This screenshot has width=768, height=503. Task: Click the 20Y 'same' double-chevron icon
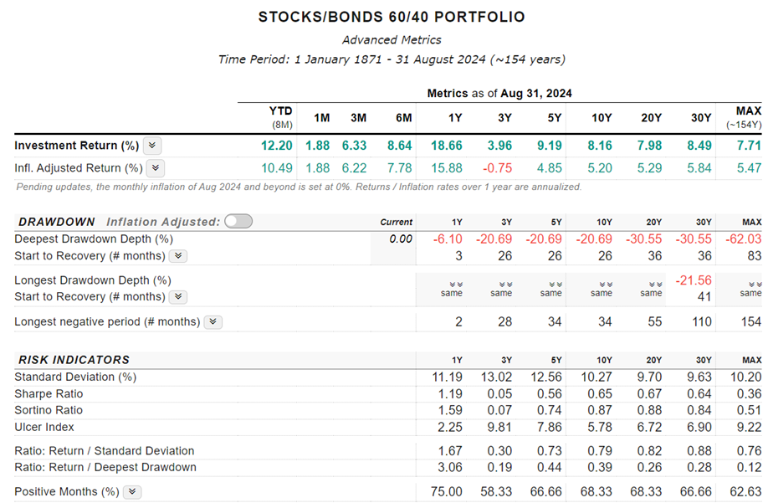point(651,285)
